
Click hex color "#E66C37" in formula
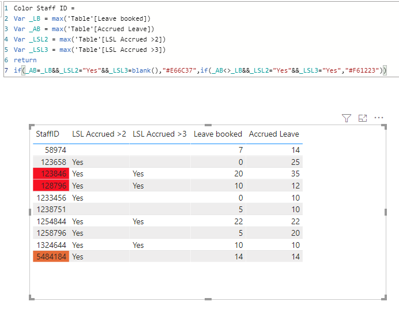tap(179, 70)
